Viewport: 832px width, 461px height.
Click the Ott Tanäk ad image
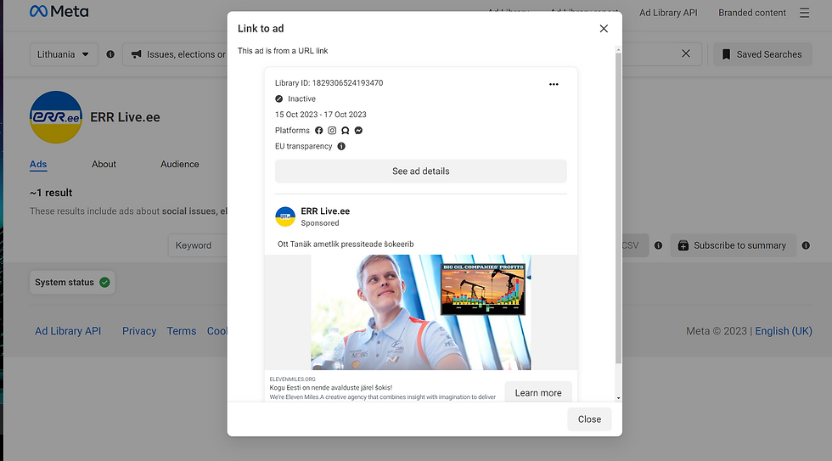421,312
